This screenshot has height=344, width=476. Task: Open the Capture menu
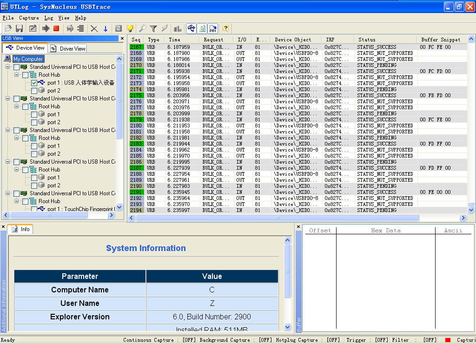pyautogui.click(x=29, y=18)
